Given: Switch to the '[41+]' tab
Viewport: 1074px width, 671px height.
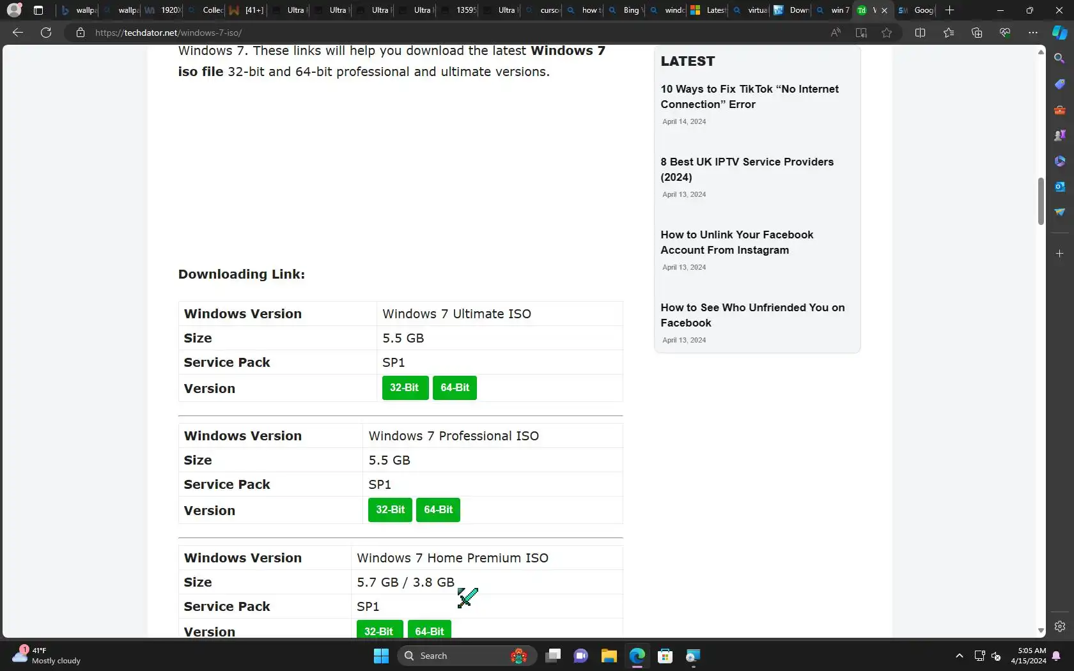Looking at the screenshot, I should pyautogui.click(x=247, y=10).
